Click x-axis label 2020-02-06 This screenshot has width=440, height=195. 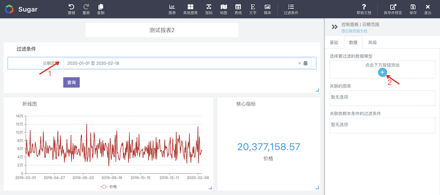(x=198, y=178)
